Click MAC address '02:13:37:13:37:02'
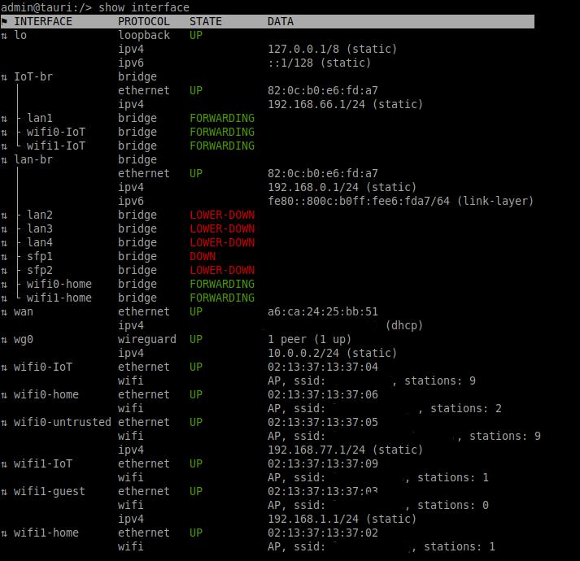This screenshot has width=580, height=561. tap(323, 533)
